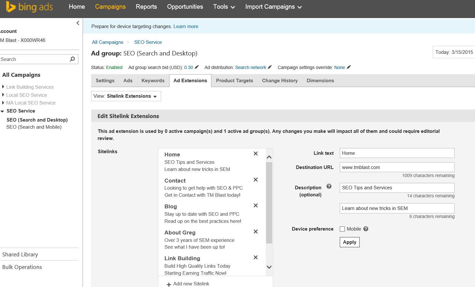Select the Ad Extensions tab
Viewport: 475px width, 287px height.
(190, 81)
